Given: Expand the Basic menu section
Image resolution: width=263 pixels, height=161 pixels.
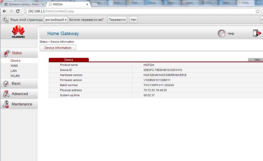Looking at the screenshot, I should [x=19, y=84].
